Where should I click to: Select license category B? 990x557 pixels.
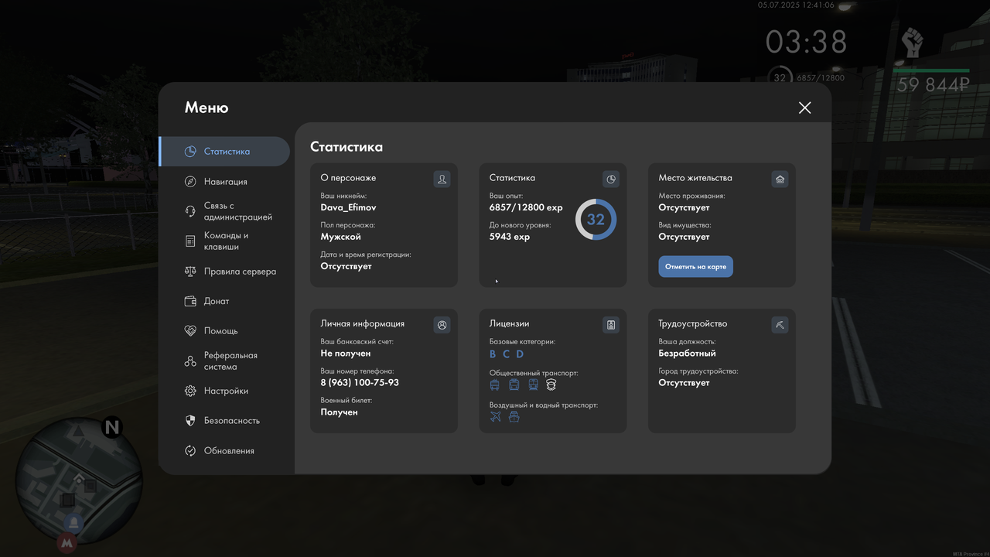(x=493, y=354)
